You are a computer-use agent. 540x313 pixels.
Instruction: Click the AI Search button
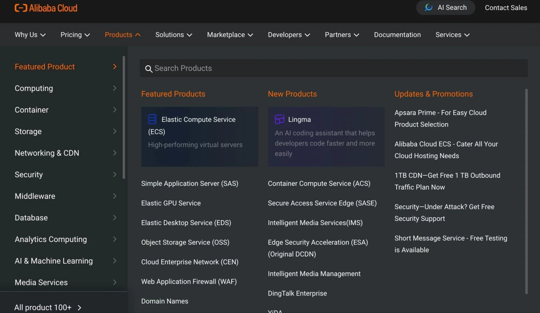point(445,8)
